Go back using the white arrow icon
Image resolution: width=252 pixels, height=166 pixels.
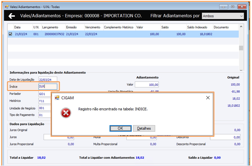pos(11,16)
